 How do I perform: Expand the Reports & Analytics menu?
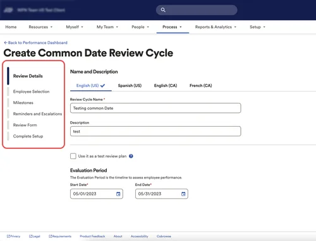pos(216,27)
